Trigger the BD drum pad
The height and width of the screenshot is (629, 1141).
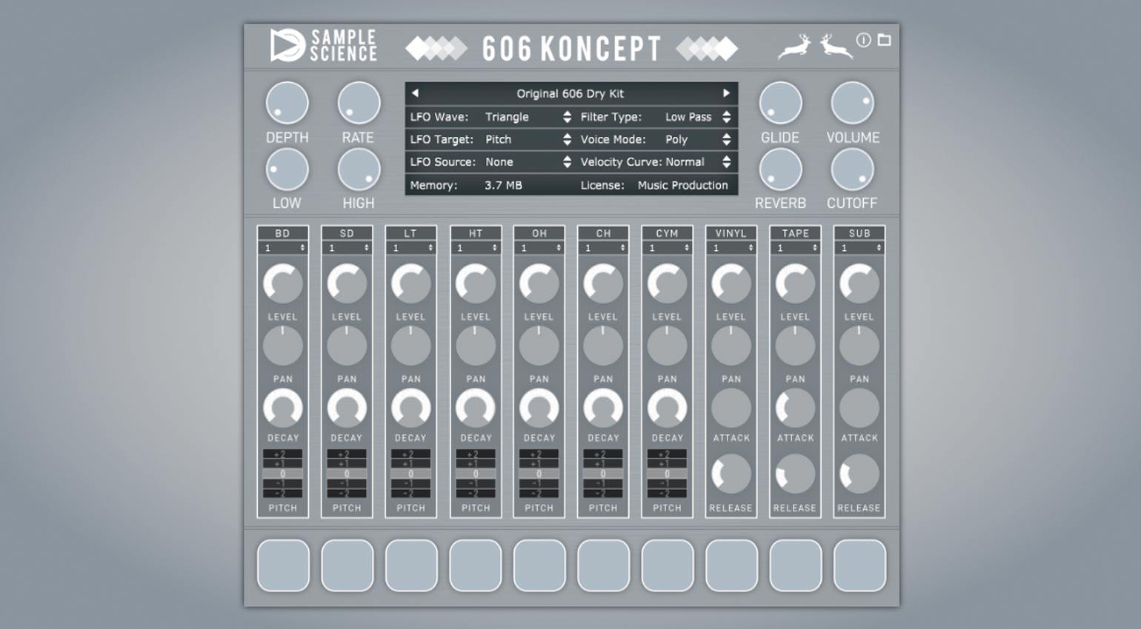[283, 565]
